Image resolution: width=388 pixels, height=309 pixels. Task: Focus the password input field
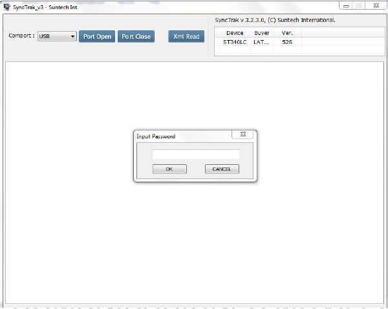[x=195, y=154]
